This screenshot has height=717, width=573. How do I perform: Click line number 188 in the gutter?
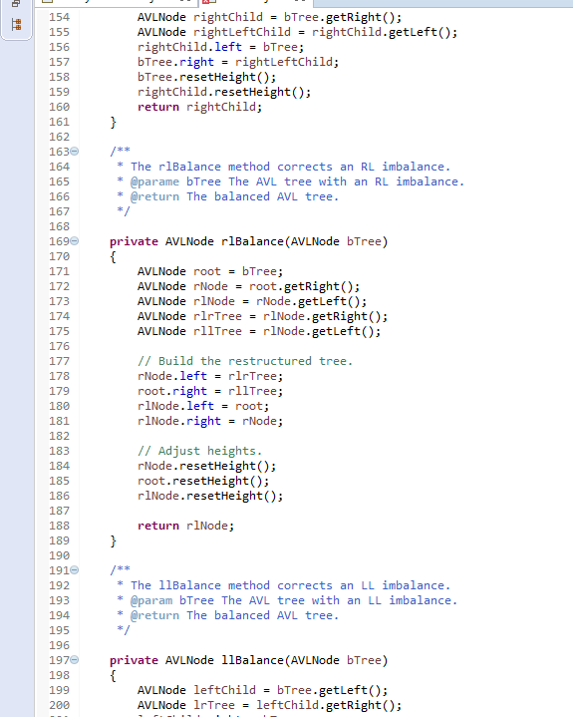click(60, 526)
